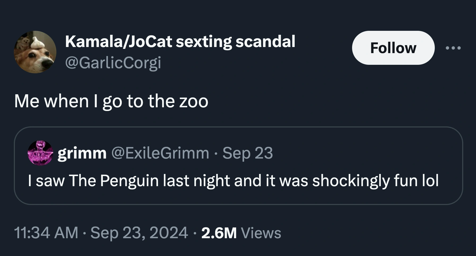The height and width of the screenshot is (256, 476).
Task: Open the @ExileGrimm handle
Action: pos(160,153)
